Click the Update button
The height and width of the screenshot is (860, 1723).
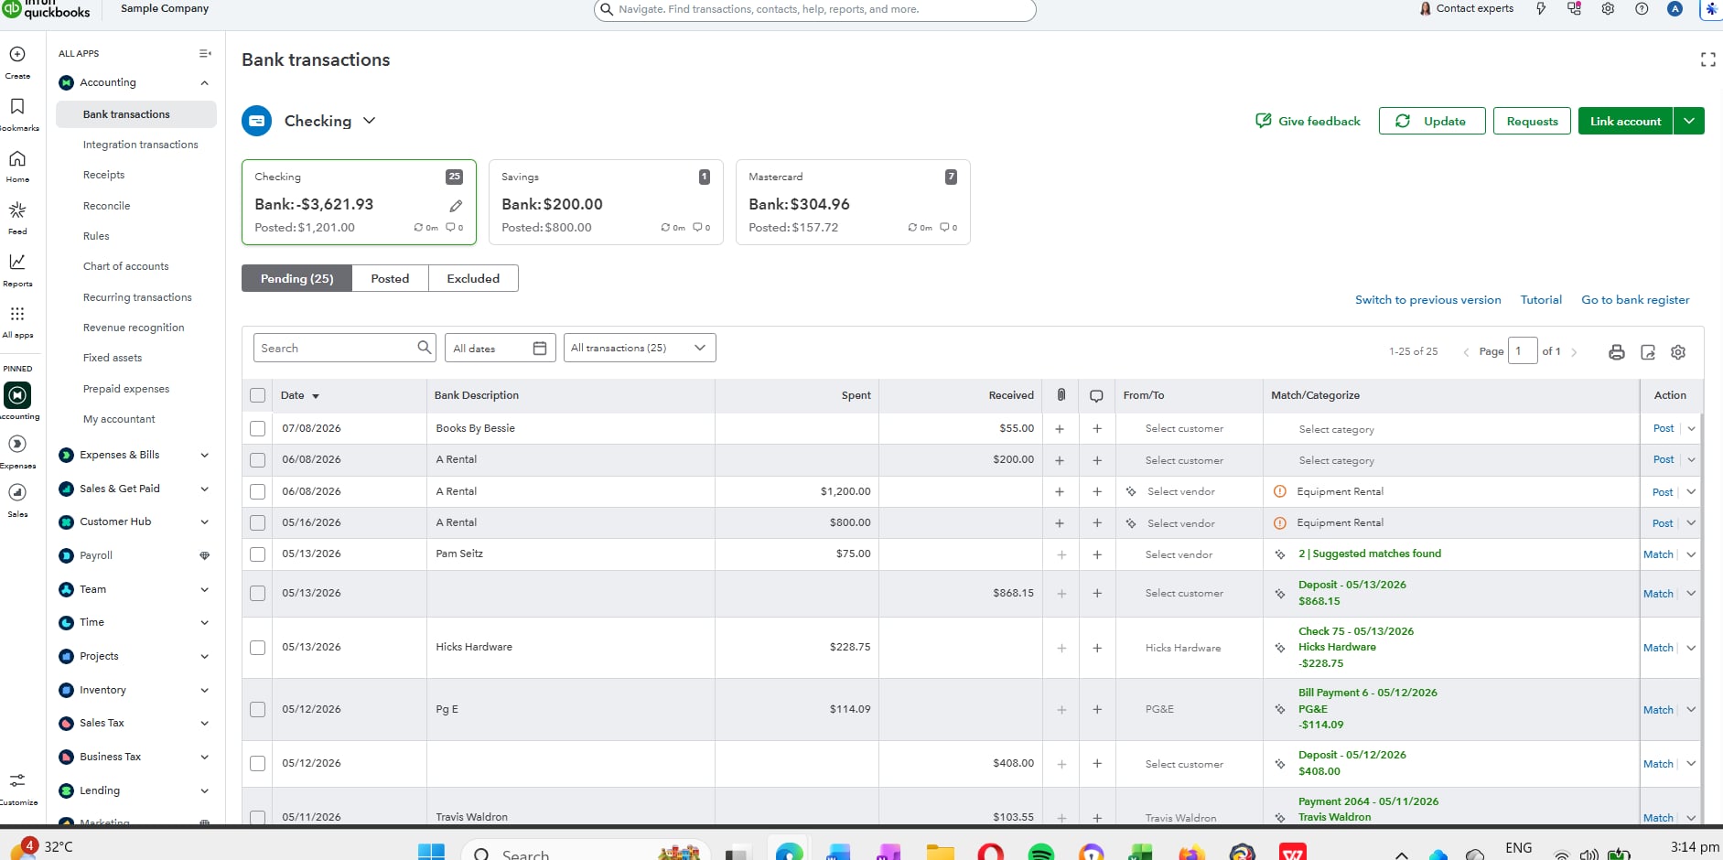[1432, 121]
